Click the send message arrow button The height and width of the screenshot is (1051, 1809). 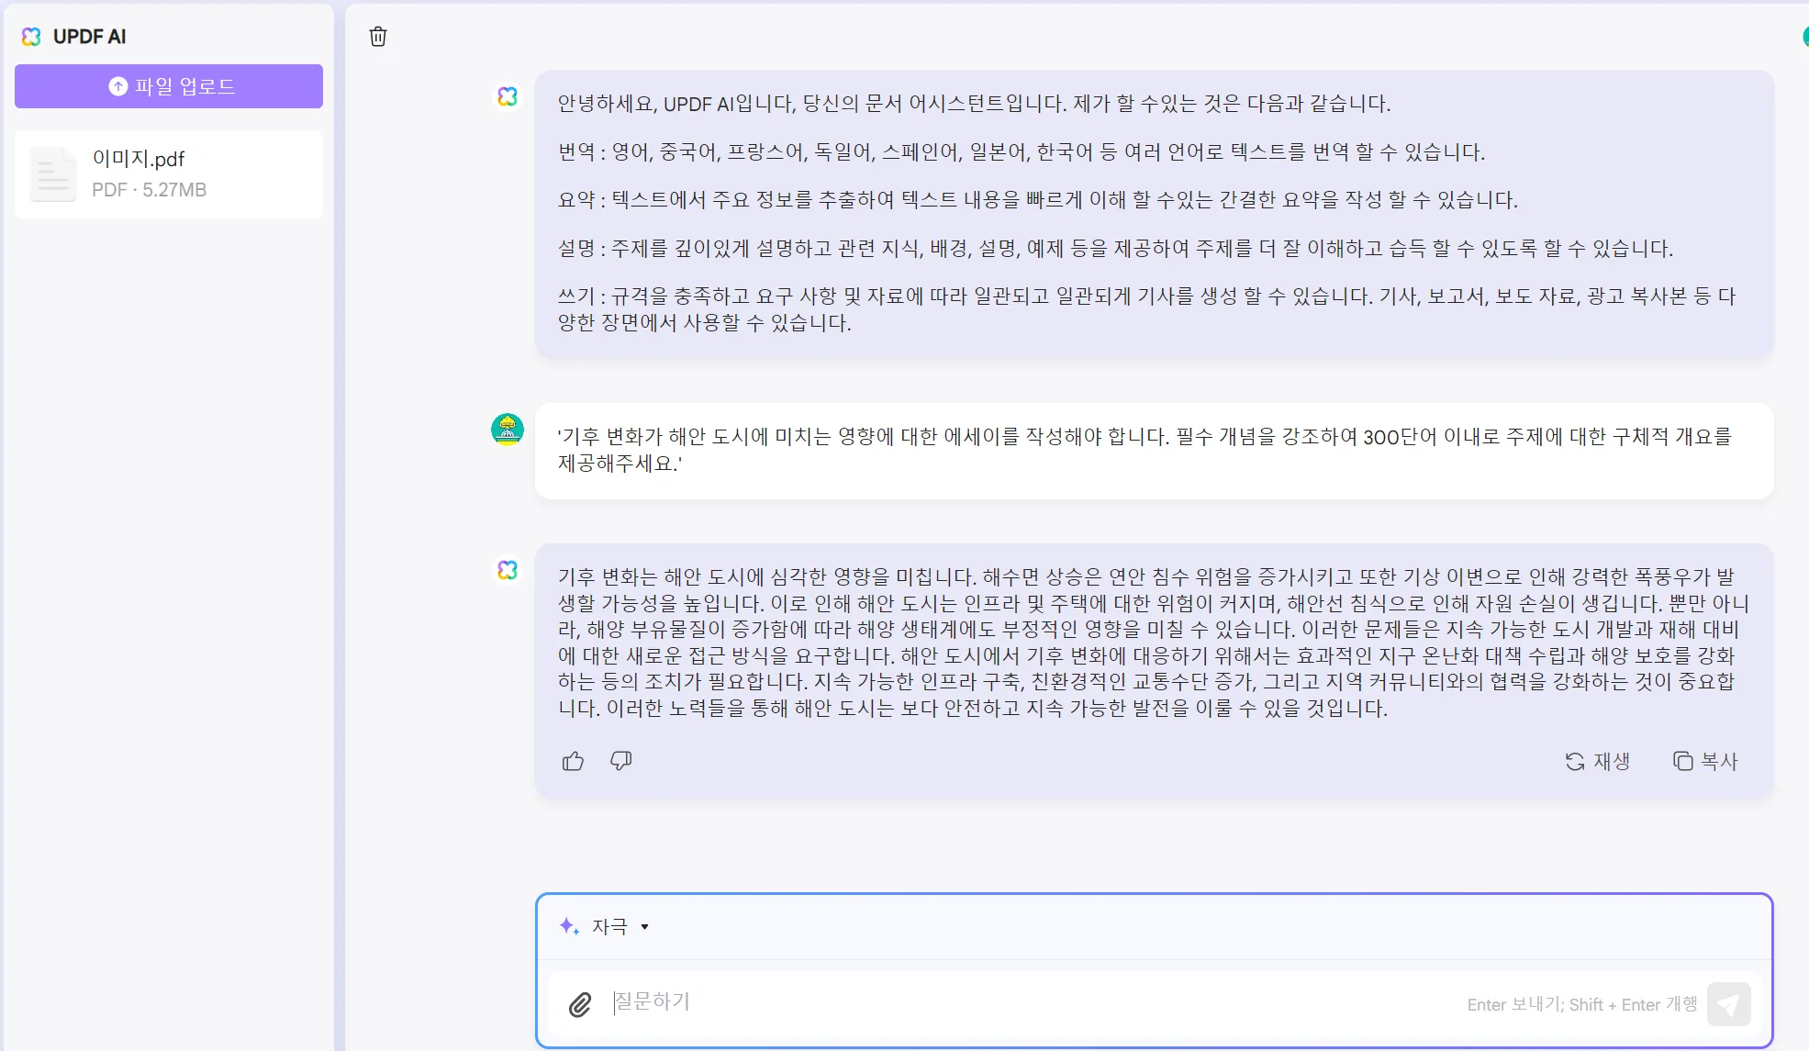(1729, 1004)
